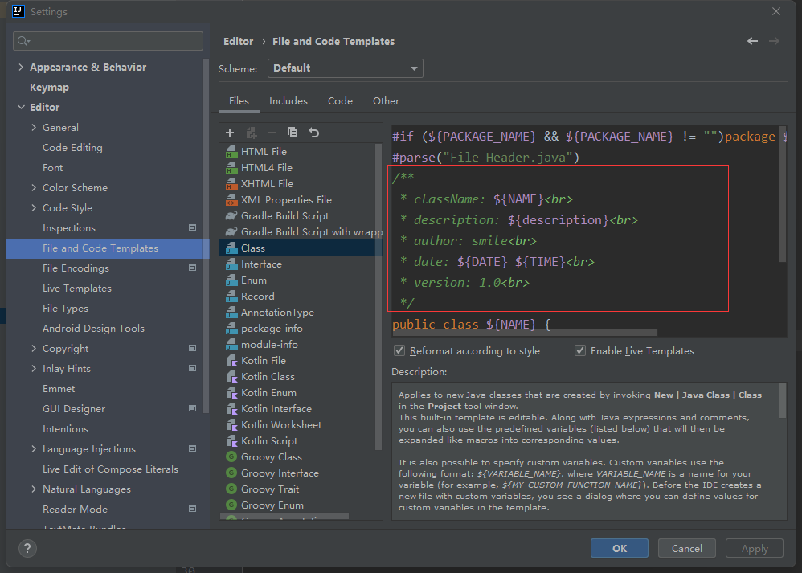Click the Language Injections project-level settings icon
This screenshot has width=802, height=573.
click(x=192, y=448)
